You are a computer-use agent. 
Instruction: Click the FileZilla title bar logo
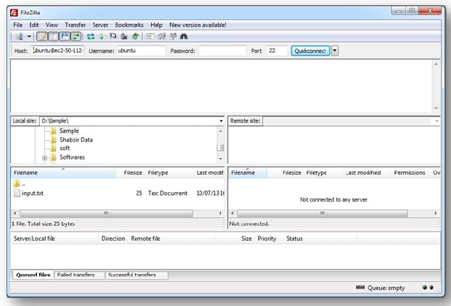14,12
